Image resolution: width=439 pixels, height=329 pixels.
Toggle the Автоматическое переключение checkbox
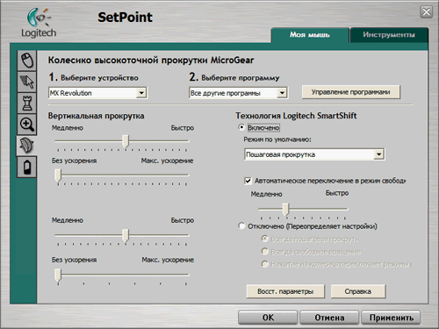pos(248,181)
